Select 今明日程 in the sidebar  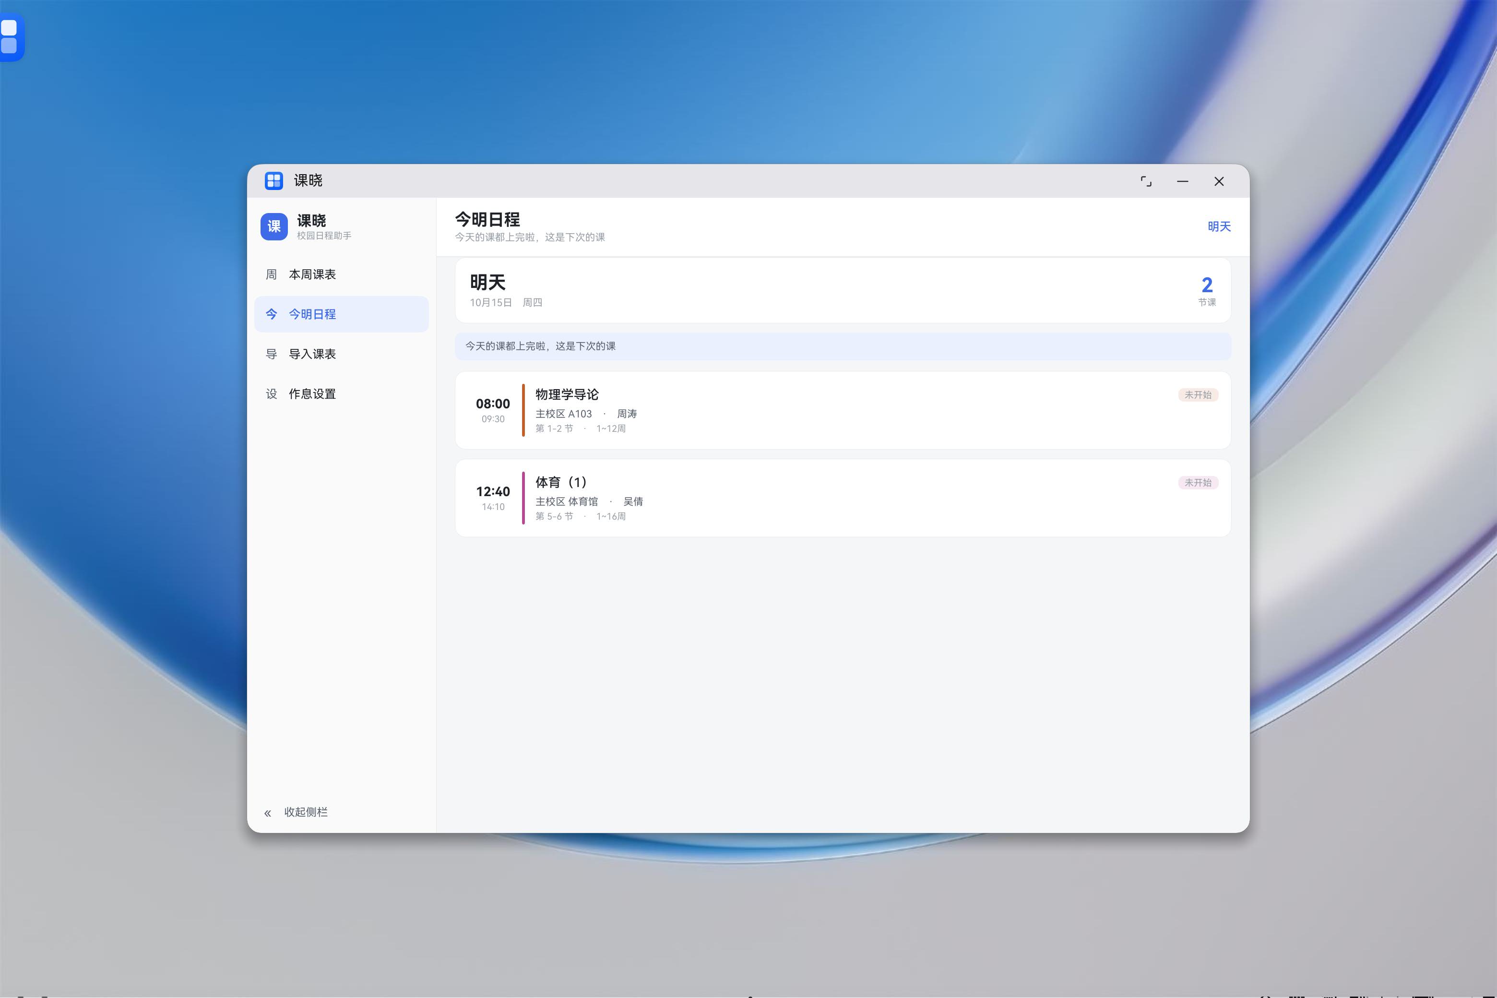tap(341, 314)
